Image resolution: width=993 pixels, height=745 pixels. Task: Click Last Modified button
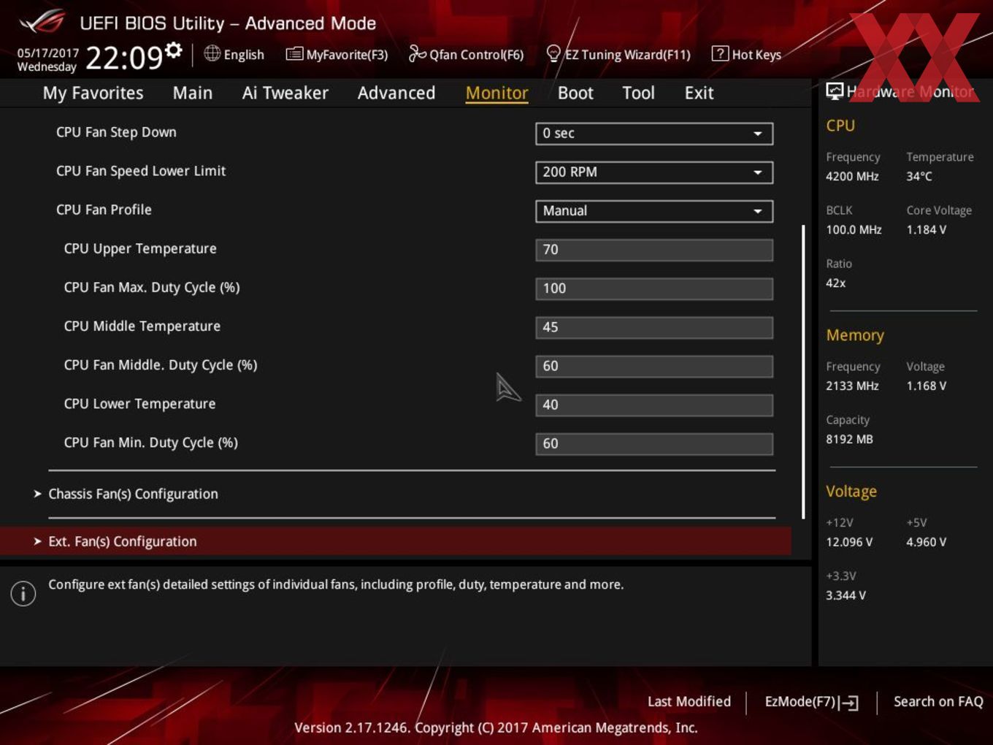pyautogui.click(x=689, y=701)
